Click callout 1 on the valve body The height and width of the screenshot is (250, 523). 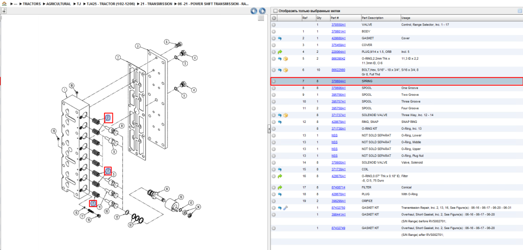(64, 89)
